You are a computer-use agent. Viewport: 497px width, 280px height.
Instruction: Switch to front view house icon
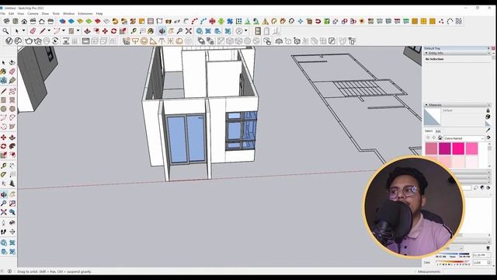24,21
